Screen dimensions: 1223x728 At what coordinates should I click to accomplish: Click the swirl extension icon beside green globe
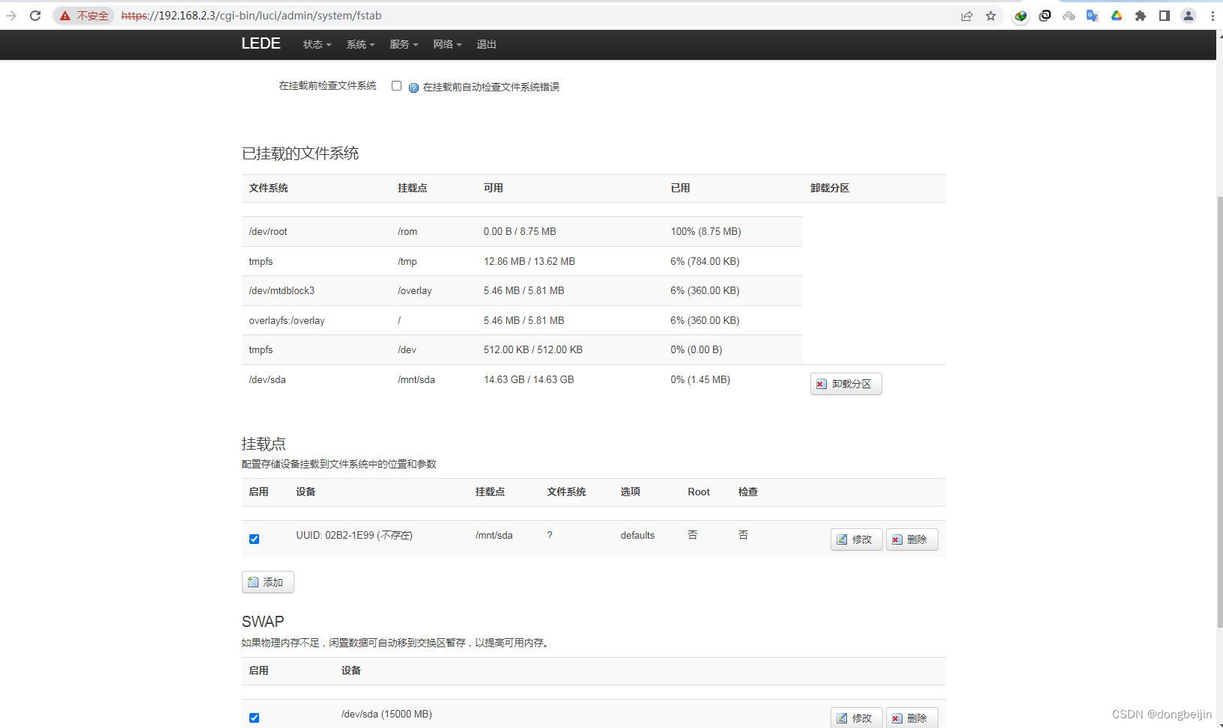click(1045, 16)
